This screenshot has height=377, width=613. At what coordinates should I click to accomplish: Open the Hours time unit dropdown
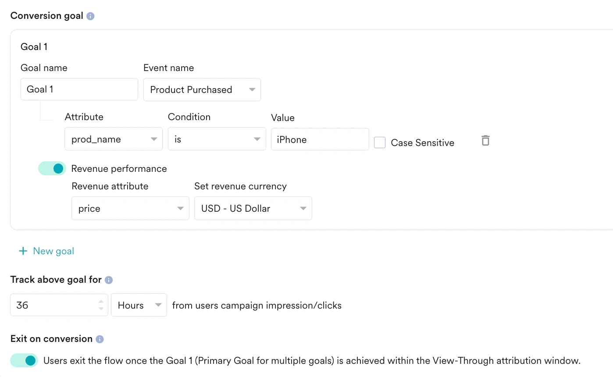139,305
